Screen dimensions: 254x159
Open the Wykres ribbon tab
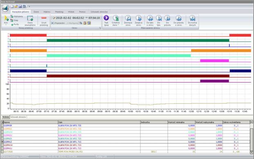pos(47,12)
